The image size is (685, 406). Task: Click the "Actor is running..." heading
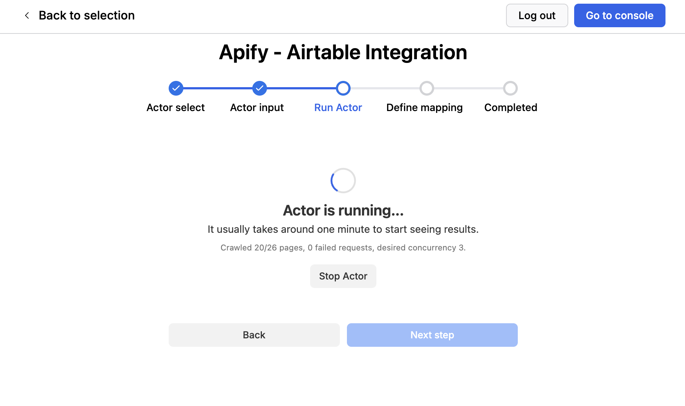tap(343, 210)
